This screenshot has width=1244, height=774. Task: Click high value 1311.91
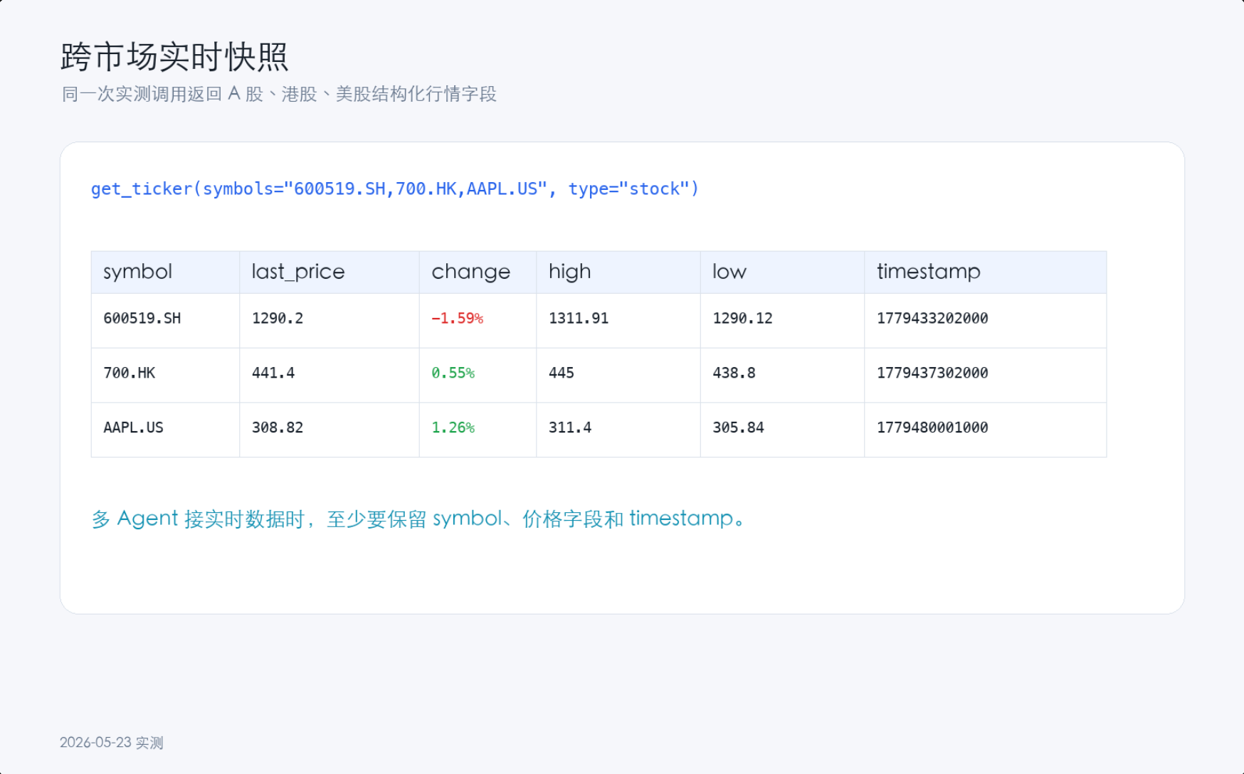[x=579, y=319]
